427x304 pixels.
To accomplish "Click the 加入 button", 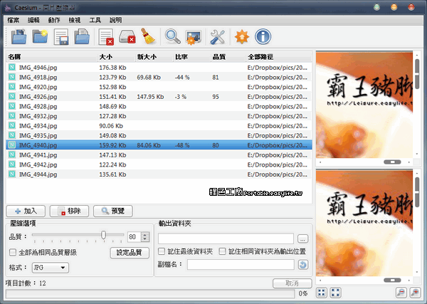I will [26, 211].
